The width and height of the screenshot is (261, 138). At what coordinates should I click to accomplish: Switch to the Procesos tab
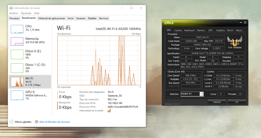click(x=14, y=18)
